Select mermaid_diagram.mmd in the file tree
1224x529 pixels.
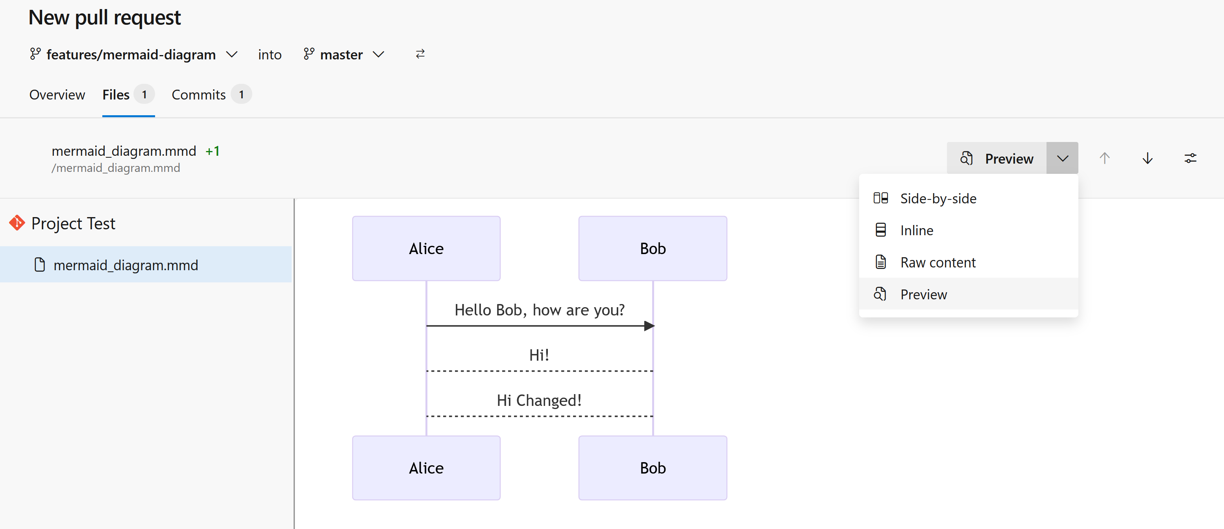point(126,264)
